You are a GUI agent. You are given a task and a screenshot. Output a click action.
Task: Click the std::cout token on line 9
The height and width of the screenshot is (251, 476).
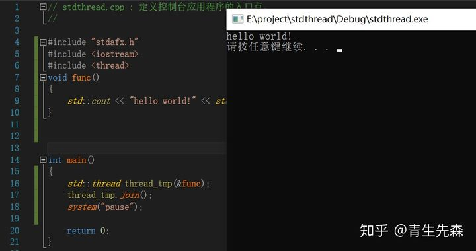click(89, 101)
